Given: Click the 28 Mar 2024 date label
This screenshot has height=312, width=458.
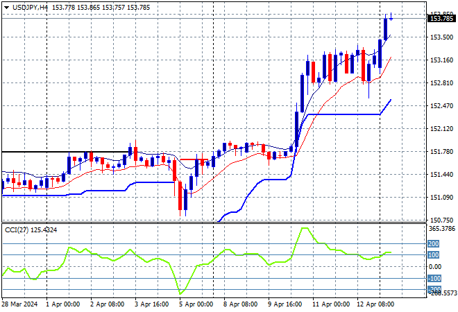Looking at the screenshot, I should coord(19,304).
